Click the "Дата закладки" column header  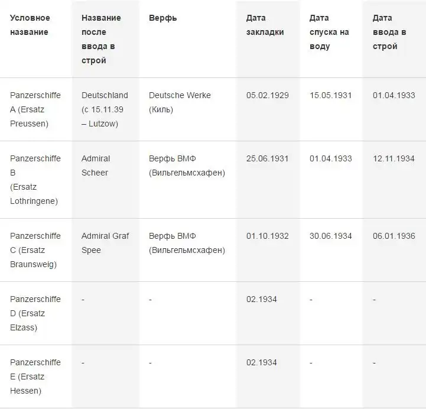point(265,25)
